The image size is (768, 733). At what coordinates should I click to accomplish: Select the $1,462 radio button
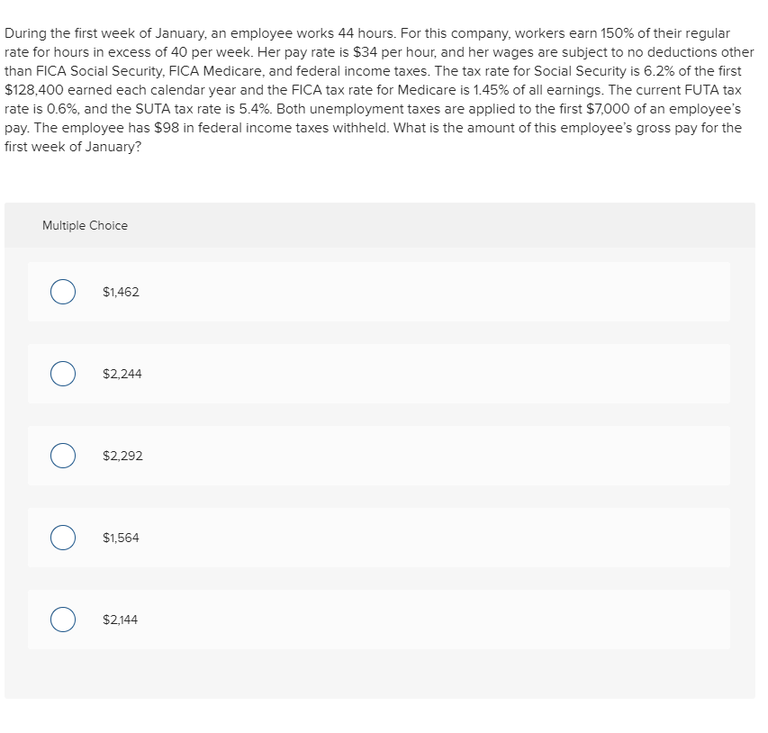63,292
